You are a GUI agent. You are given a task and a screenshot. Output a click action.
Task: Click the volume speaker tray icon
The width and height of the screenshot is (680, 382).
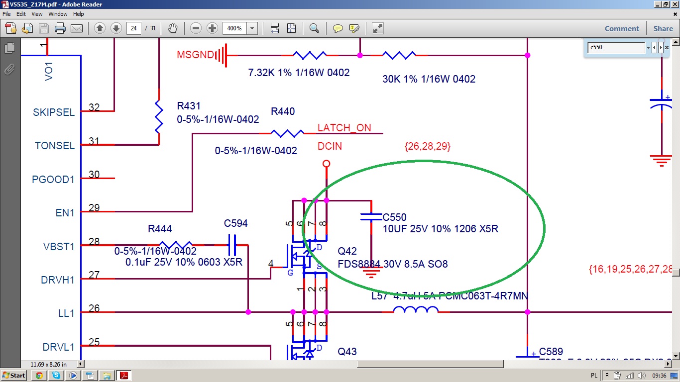tap(641, 376)
